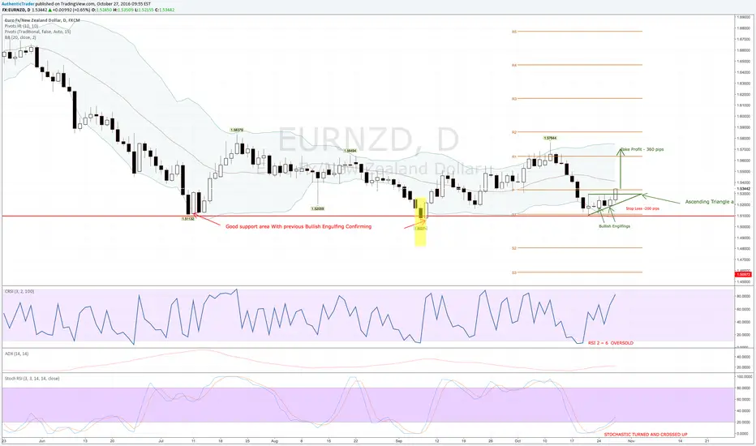Click the BB (20, close, 2) indicator legend
756x446 pixels.
pos(20,37)
